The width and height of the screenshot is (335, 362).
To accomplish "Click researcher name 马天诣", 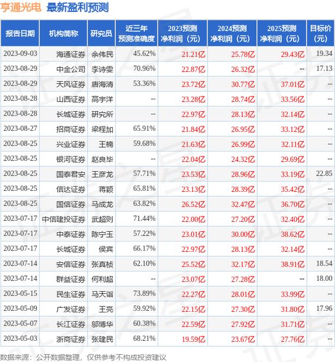I will 102,294.
